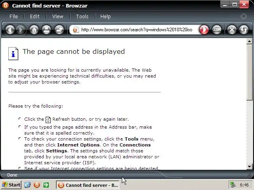Click the network icon in system tray

[x=233, y=185]
